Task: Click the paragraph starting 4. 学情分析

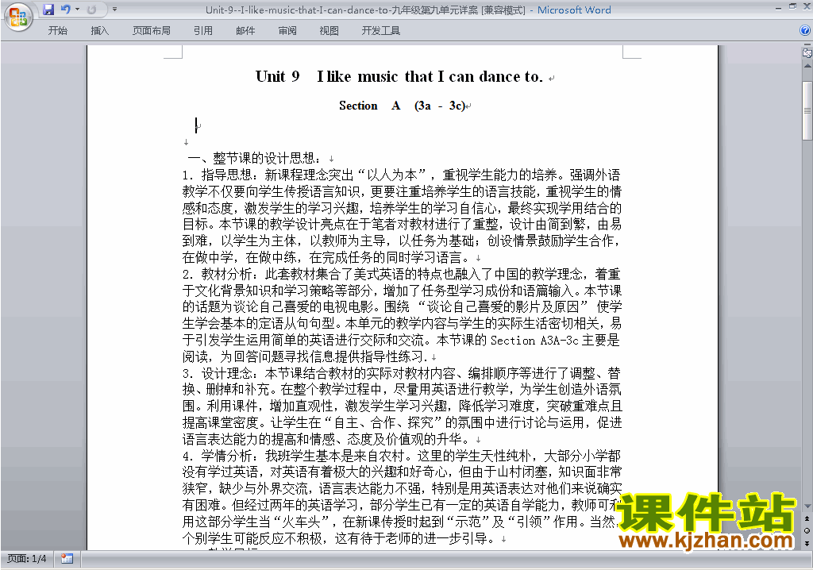Action: (402, 497)
